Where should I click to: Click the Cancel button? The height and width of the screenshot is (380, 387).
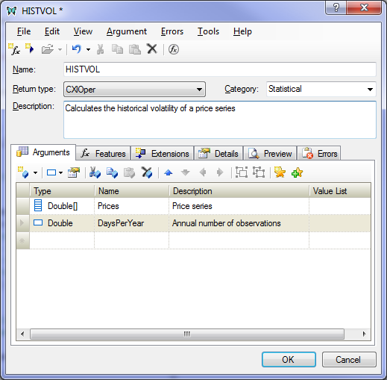point(349,359)
